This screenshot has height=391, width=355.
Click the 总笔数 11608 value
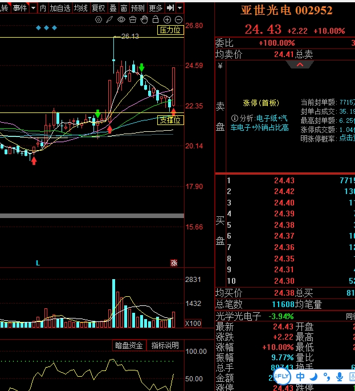pyautogui.click(x=283, y=304)
